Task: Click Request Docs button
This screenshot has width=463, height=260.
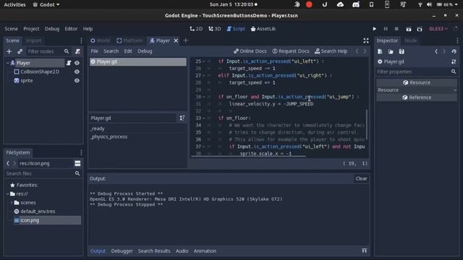Action: pos(291,51)
